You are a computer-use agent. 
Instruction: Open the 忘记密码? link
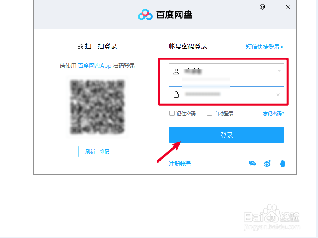273,114
